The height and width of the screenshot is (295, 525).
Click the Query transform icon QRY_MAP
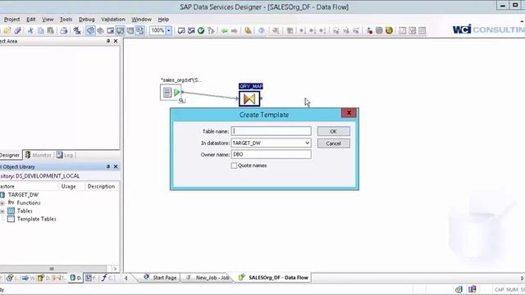(x=249, y=98)
